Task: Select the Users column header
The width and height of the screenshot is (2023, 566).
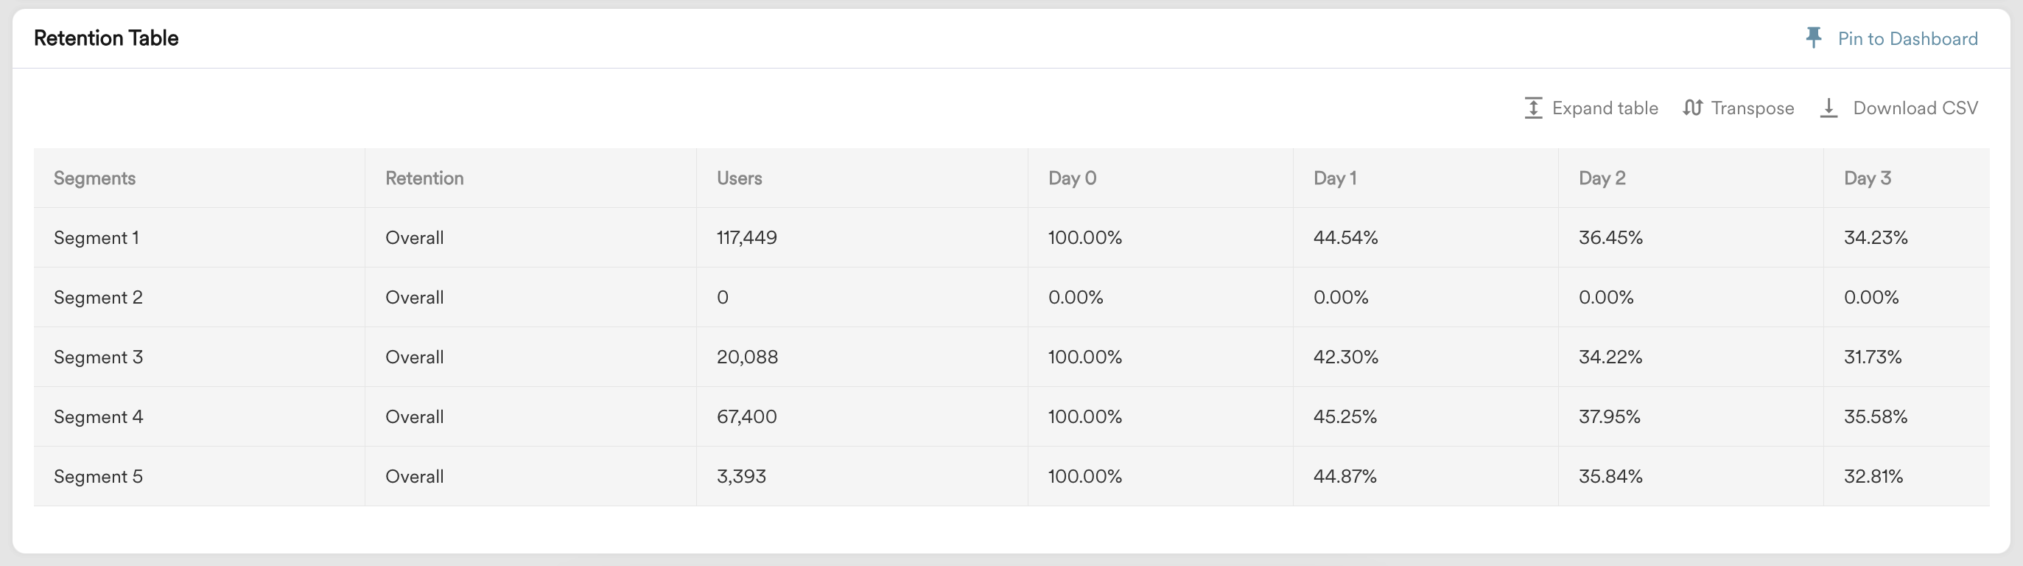Action: click(x=739, y=178)
